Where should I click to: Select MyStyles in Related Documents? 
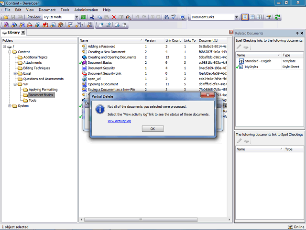click(251, 67)
